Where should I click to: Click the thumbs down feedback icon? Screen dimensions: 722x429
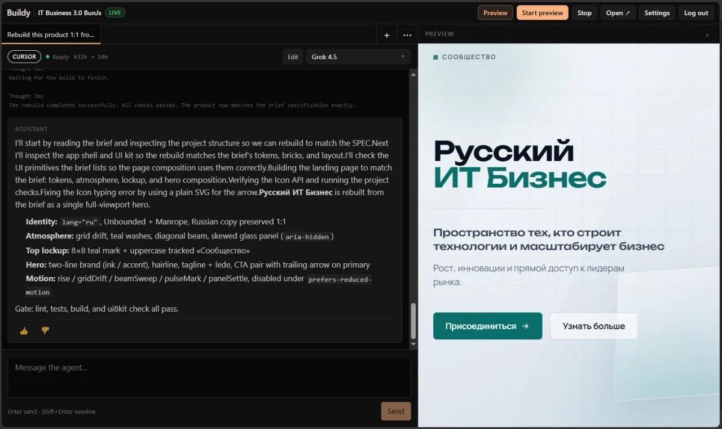click(x=45, y=331)
